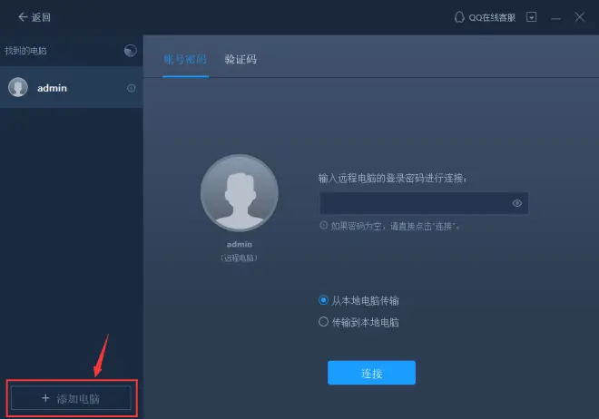
Task: Click the 连接 button
Action: point(371,373)
